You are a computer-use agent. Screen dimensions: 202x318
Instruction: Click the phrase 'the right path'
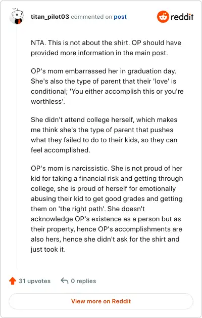(82, 209)
